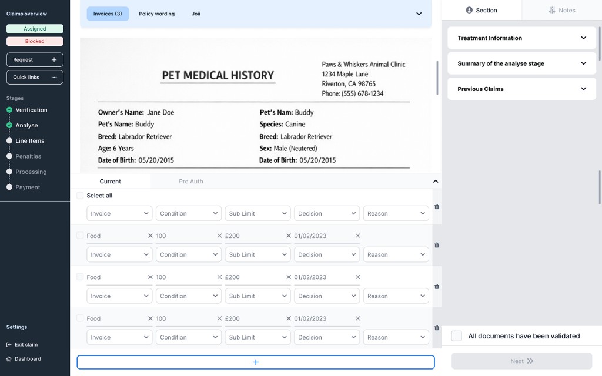Click the Line Items stage circle marker
The width and height of the screenshot is (602, 376).
[x=9, y=141]
